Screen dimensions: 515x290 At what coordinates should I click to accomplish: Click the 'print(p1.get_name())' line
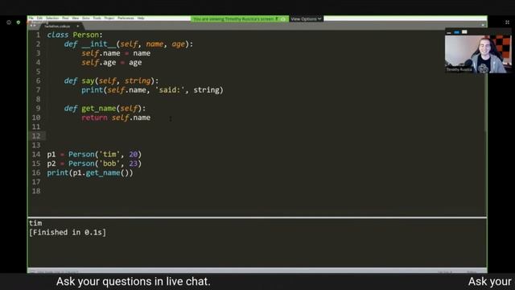click(90, 173)
